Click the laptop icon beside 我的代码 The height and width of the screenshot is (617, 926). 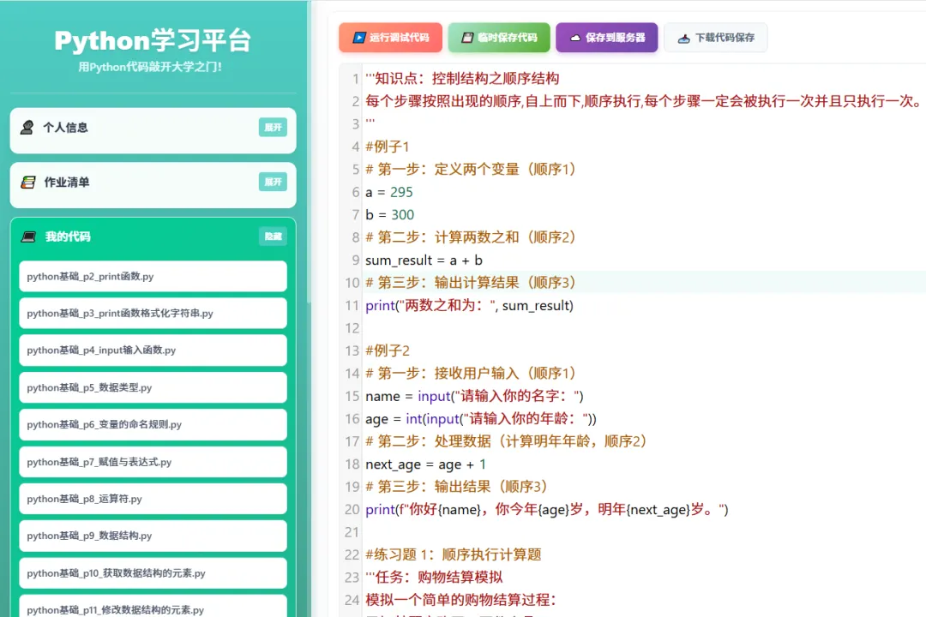(x=28, y=237)
